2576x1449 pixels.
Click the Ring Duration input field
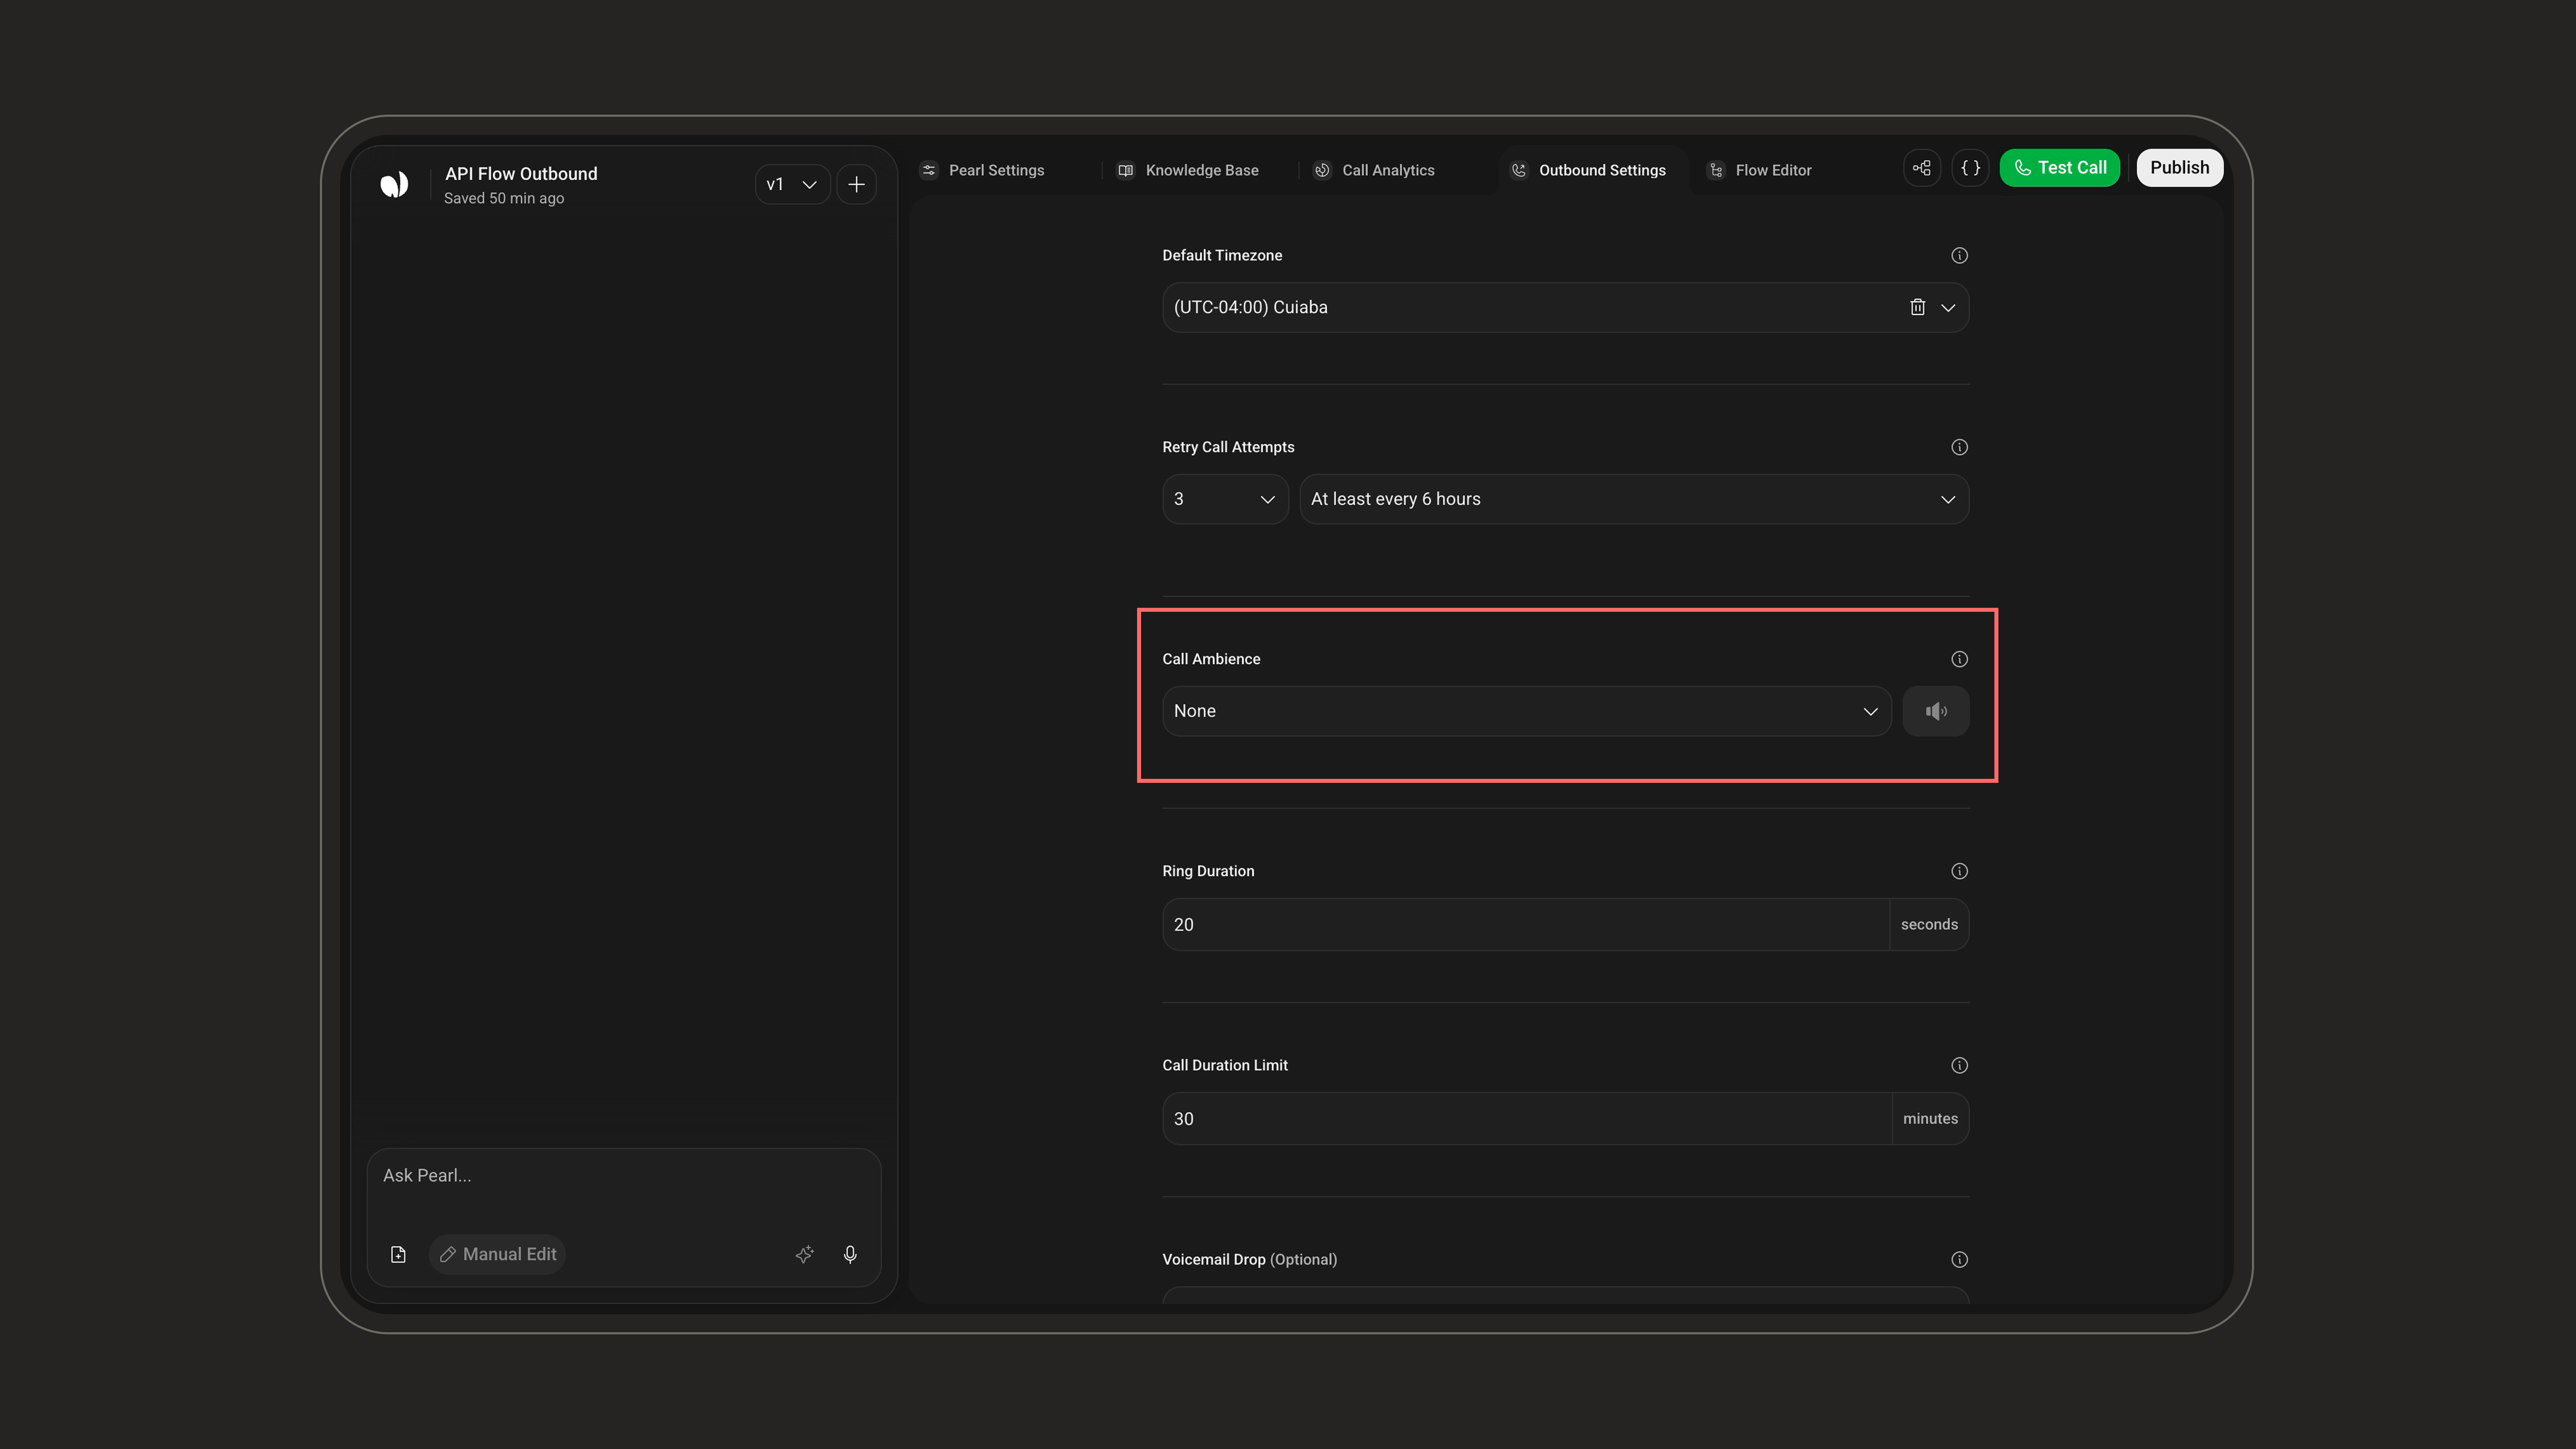pyautogui.click(x=1526, y=924)
